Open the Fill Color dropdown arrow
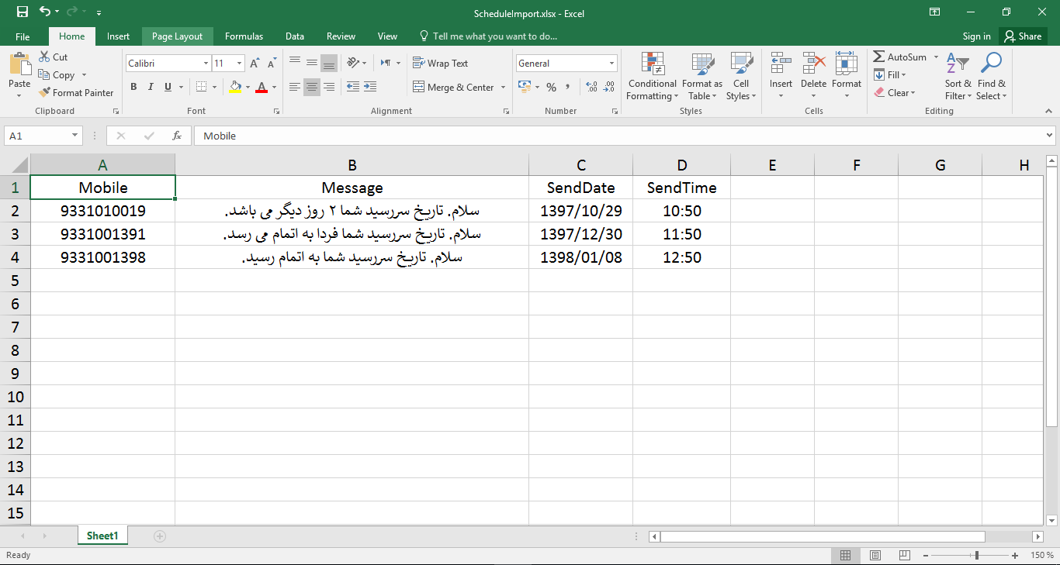 click(247, 87)
